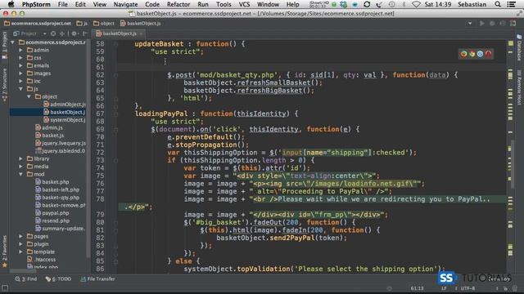
Task: Open resend.php in tree
Action: pyautogui.click(x=52, y=220)
